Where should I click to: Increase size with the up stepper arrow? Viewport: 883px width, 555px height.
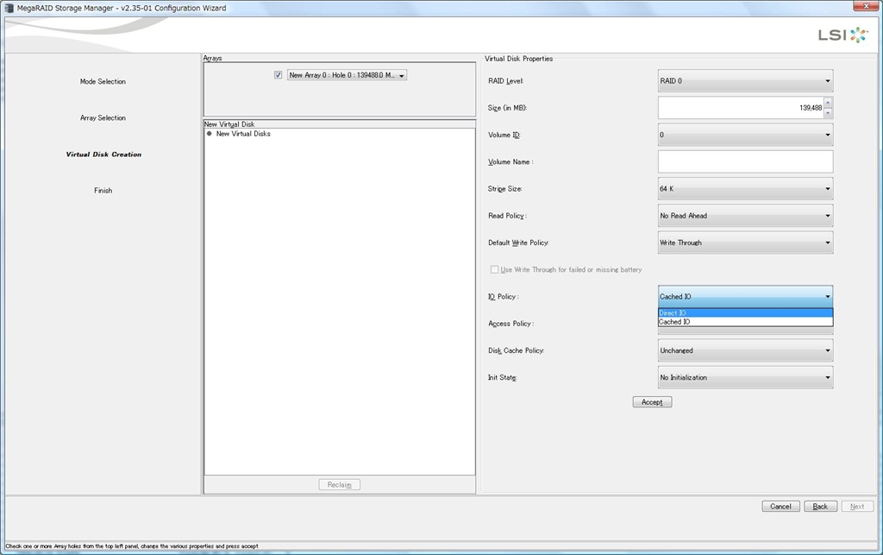828,103
